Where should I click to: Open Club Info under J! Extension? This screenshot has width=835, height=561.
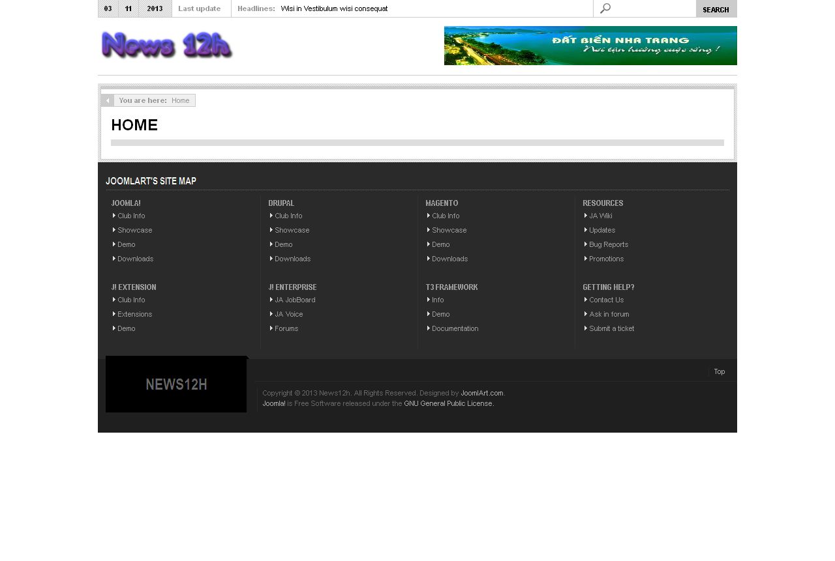(x=131, y=300)
